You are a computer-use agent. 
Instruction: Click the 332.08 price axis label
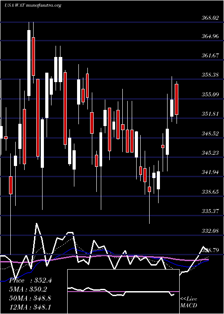(210, 231)
